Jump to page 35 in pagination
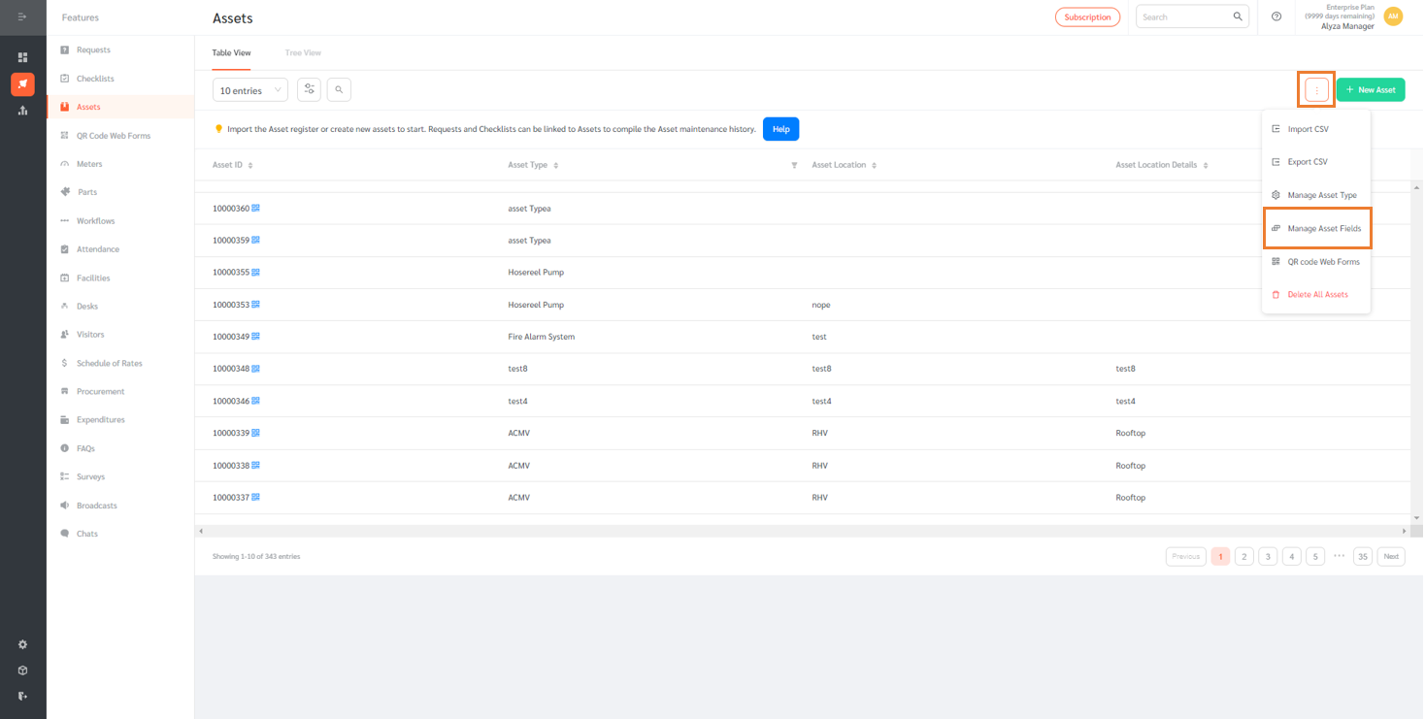This screenshot has width=1425, height=719. click(x=1363, y=556)
